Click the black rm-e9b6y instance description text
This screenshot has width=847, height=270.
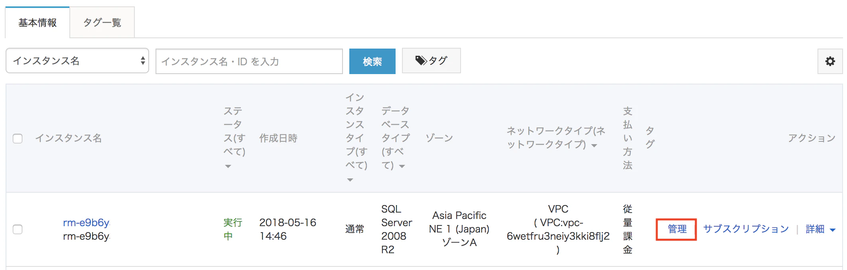click(x=86, y=236)
